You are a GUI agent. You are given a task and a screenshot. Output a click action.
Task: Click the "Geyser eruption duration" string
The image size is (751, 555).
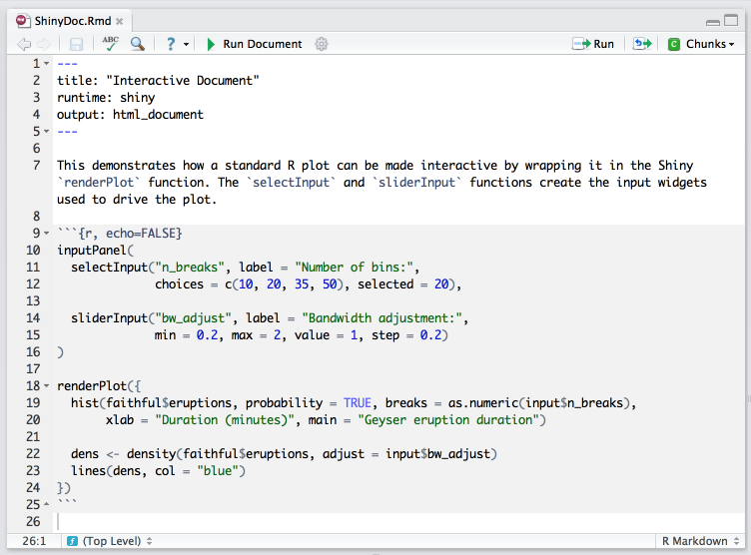click(448, 420)
